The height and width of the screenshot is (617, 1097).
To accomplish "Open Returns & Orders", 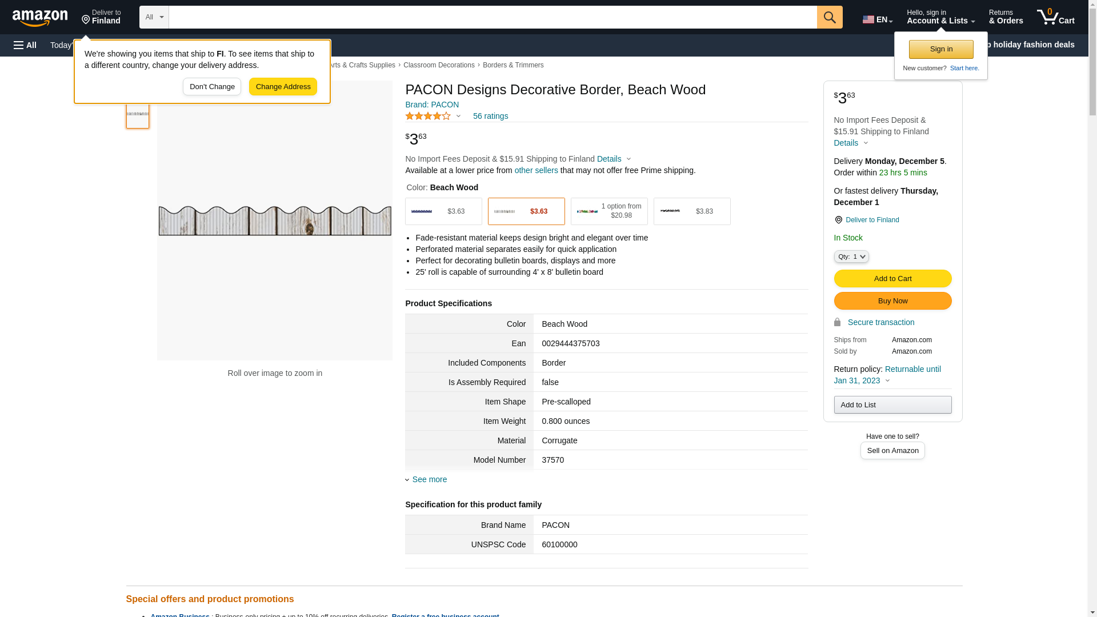I will [1006, 17].
